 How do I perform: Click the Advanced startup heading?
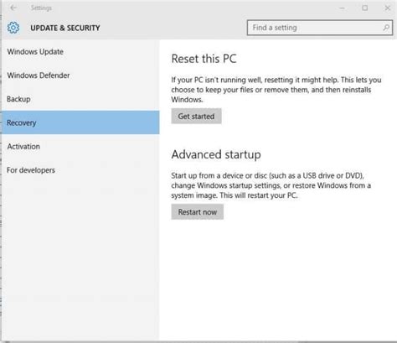pyautogui.click(x=216, y=154)
